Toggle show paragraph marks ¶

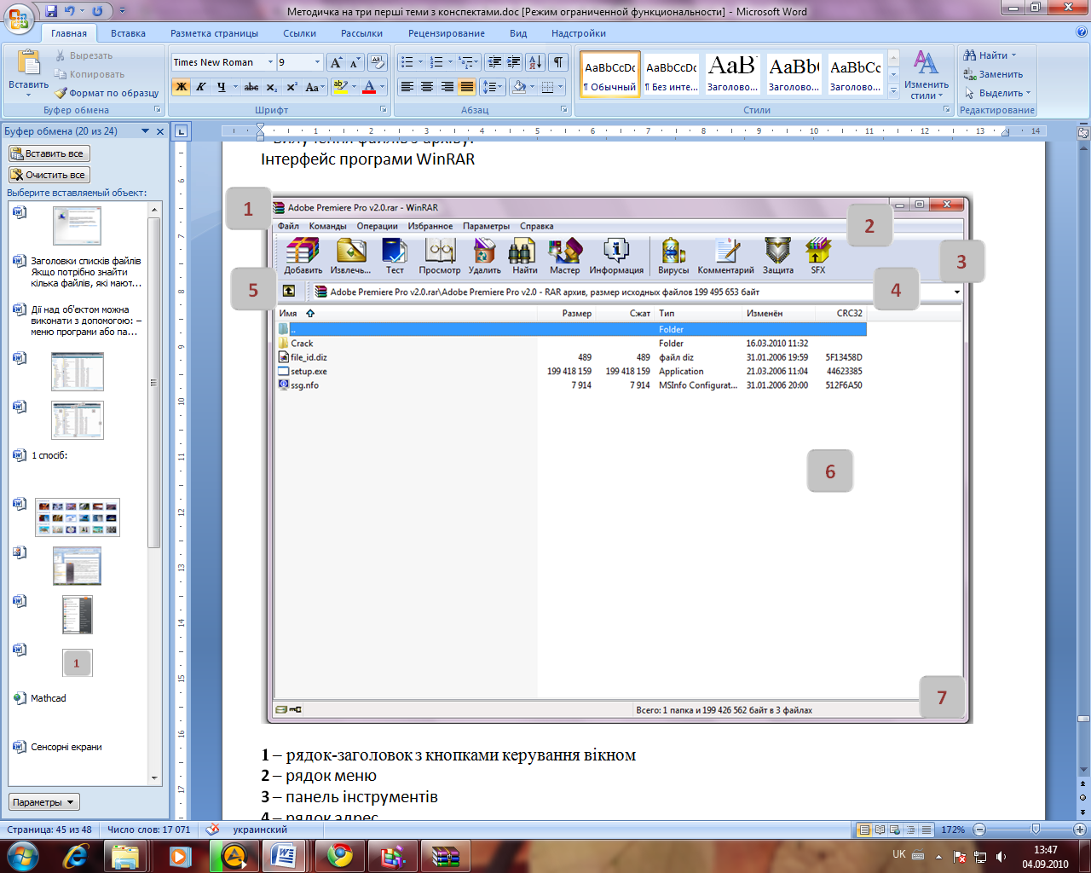[x=558, y=62]
